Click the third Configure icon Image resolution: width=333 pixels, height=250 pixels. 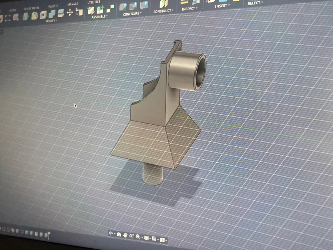coord(144,5)
